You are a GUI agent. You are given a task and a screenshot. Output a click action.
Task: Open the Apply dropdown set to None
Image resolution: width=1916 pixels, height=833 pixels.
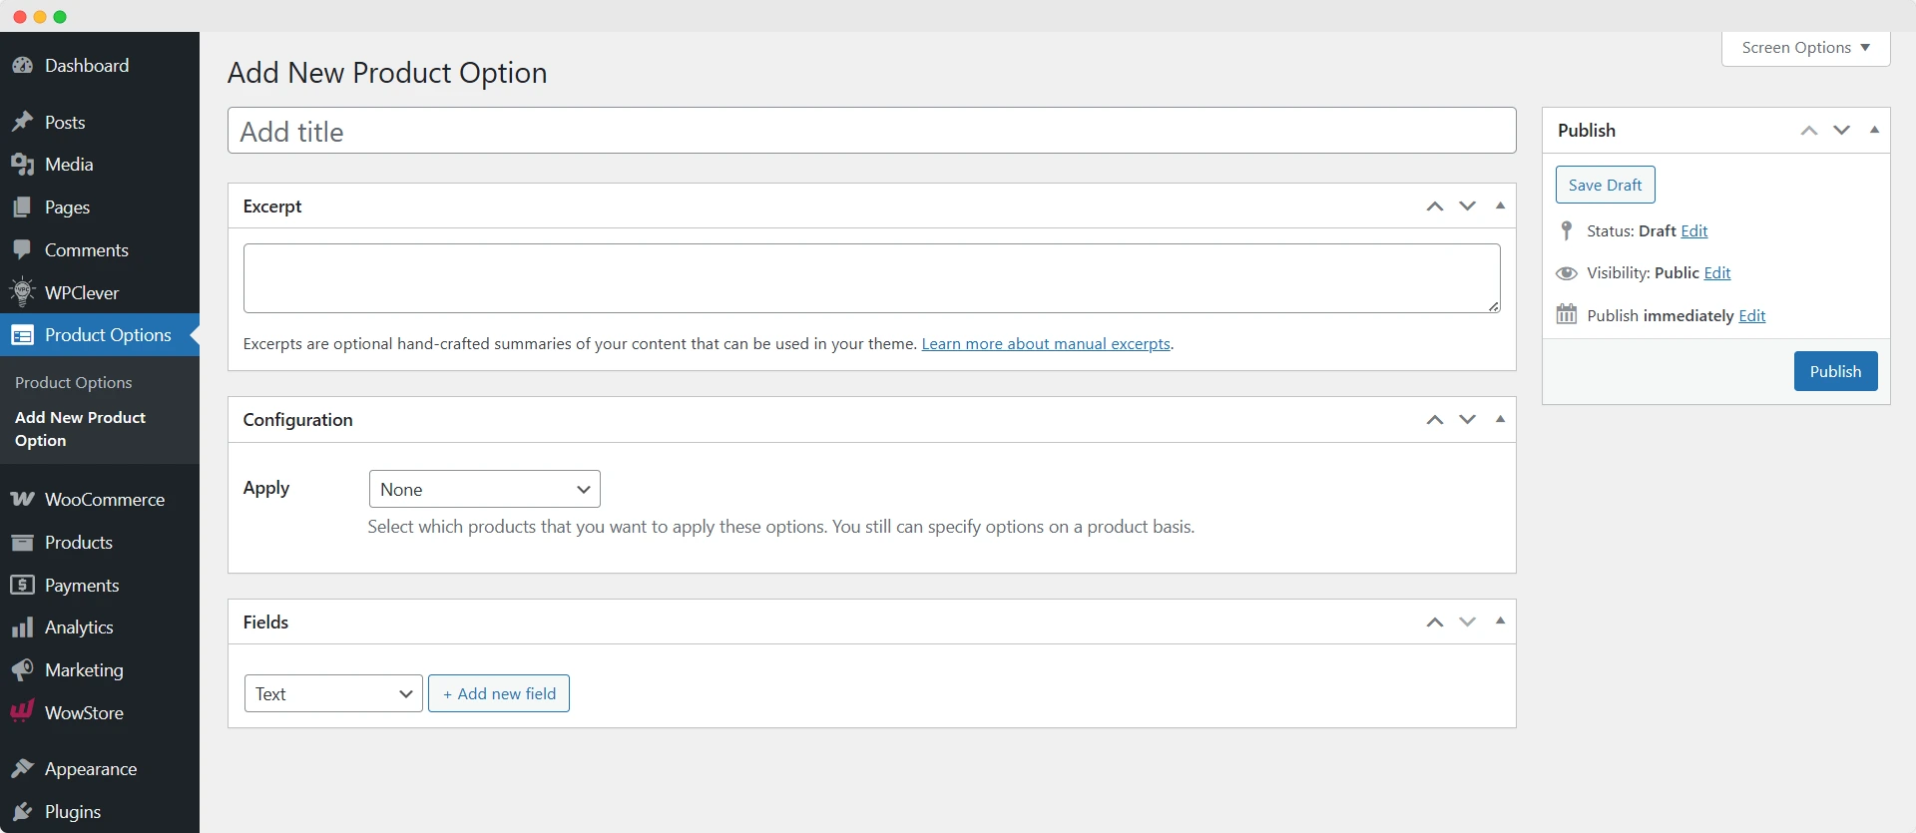coord(484,490)
